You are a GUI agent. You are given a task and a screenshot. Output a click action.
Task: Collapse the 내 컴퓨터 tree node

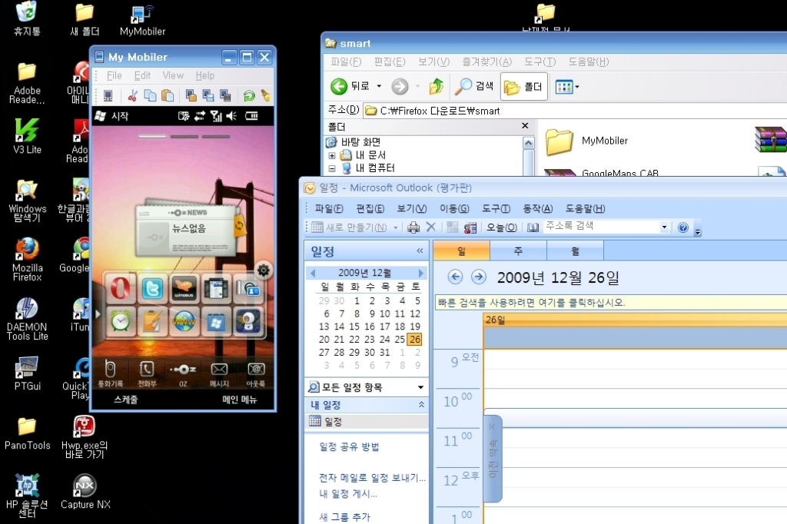[x=332, y=168]
